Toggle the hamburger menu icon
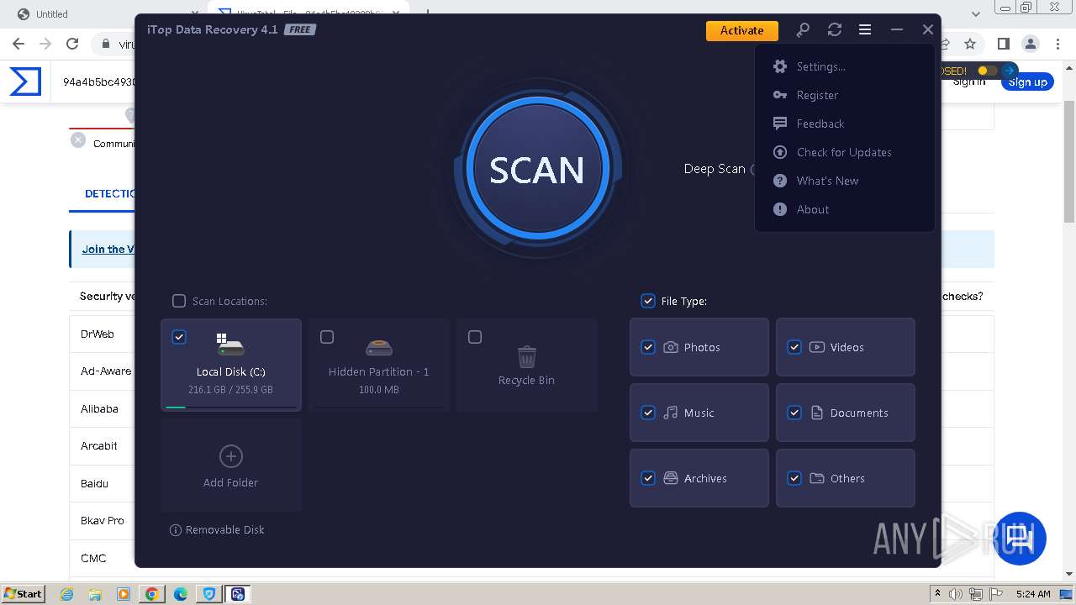Image resolution: width=1076 pixels, height=605 pixels. click(864, 29)
